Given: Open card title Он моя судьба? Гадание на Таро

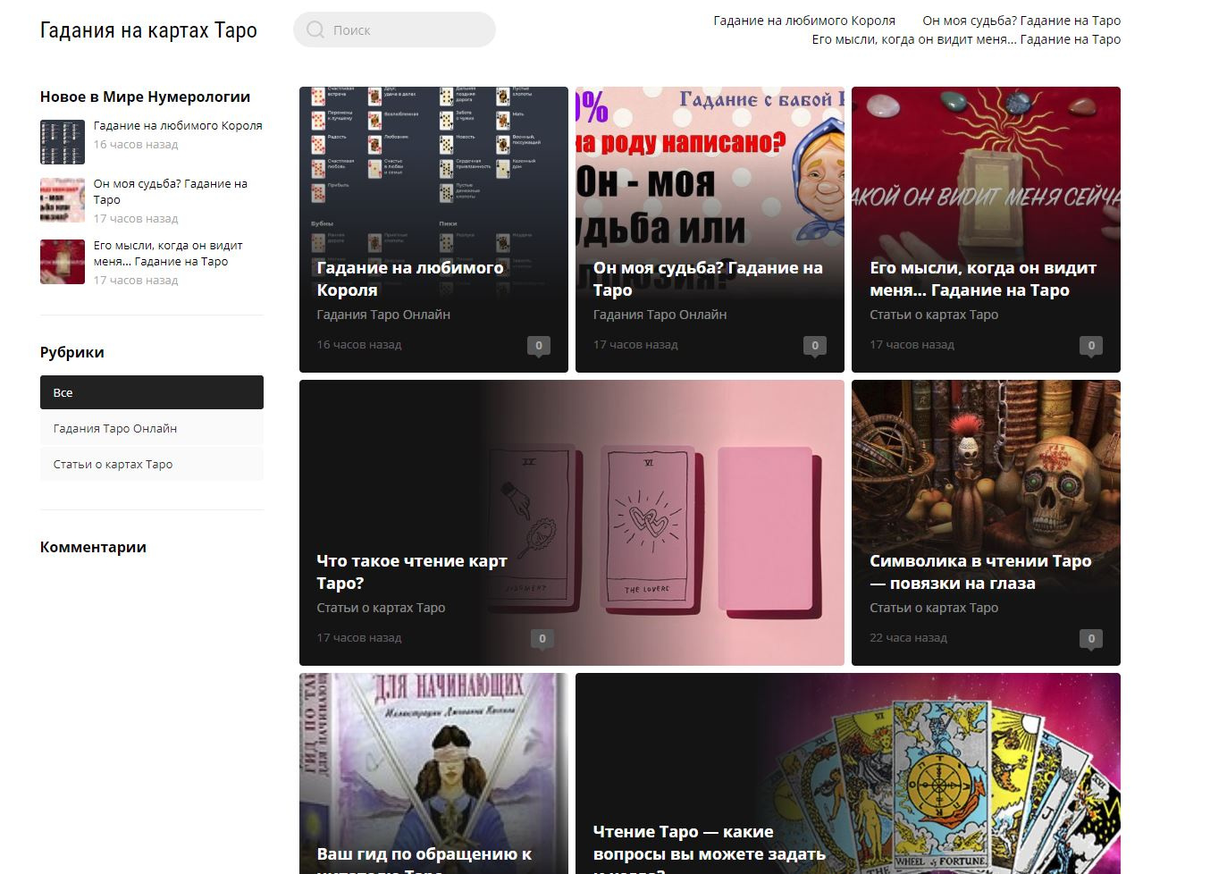Looking at the screenshot, I should pyautogui.click(x=708, y=279).
